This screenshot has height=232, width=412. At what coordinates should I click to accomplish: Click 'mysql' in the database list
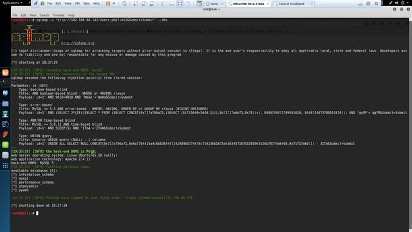point(23,179)
